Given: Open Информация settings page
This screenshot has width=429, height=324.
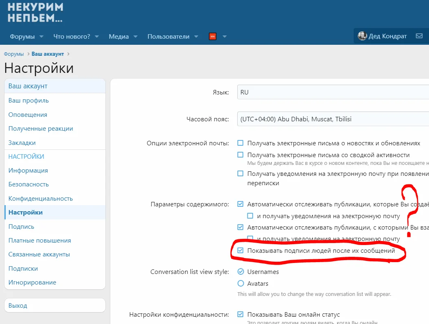Looking at the screenshot, I should 55,171.
